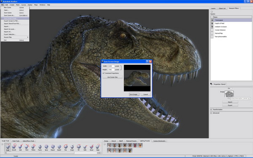Select the Grab sculpt tool
The height and width of the screenshot is (158, 253).
click(20, 147)
